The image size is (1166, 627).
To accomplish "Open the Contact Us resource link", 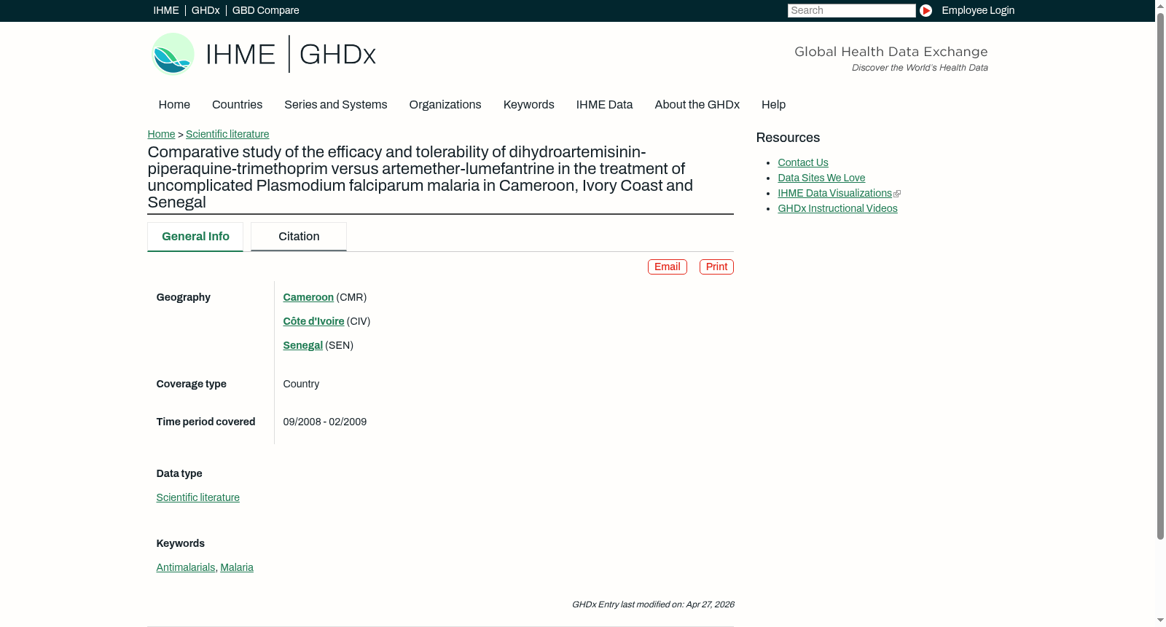I will click(x=803, y=162).
